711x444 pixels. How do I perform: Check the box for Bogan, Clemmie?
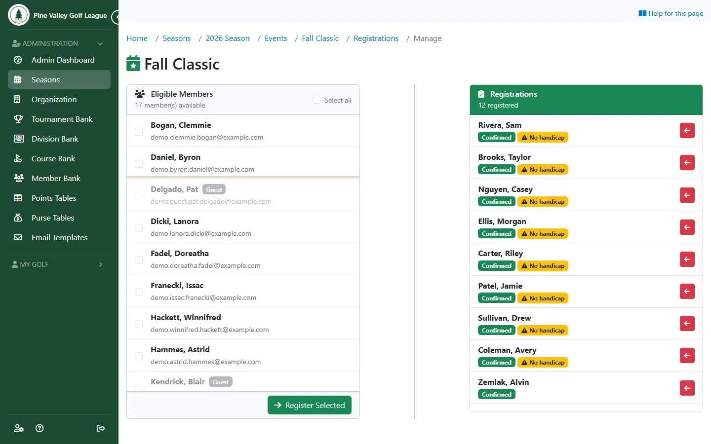pos(139,131)
